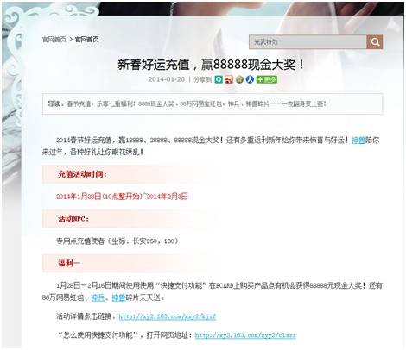Open 神兽 link before 碎片天天送

click(x=118, y=297)
